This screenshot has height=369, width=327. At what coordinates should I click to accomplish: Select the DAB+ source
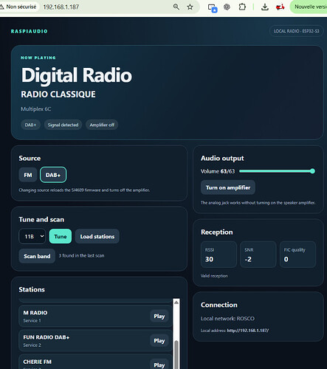pos(53,175)
